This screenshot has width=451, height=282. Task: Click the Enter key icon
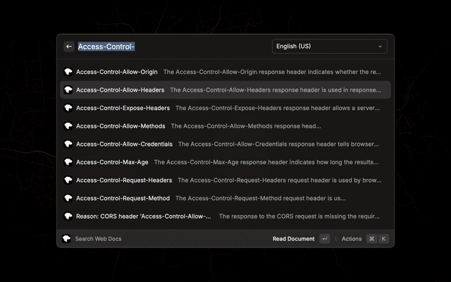[324, 239]
